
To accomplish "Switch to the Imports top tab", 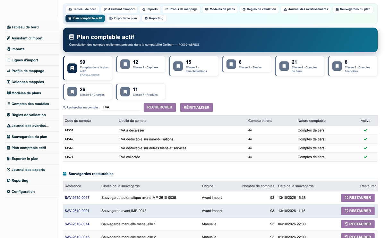I will tap(150, 9).
